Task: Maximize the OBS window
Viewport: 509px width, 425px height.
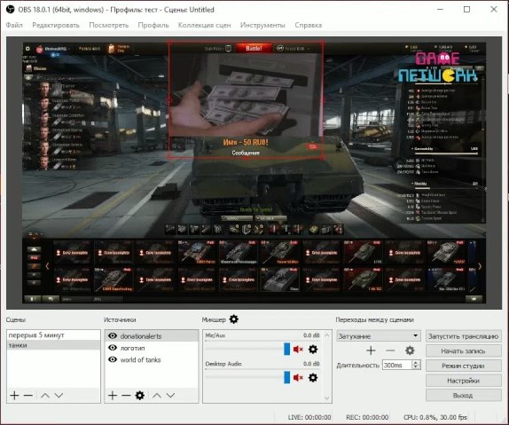Action: (x=466, y=10)
